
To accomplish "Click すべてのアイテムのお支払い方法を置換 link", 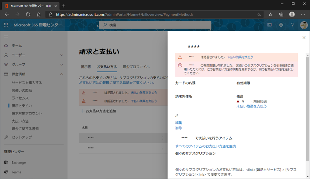I will coord(206,146).
